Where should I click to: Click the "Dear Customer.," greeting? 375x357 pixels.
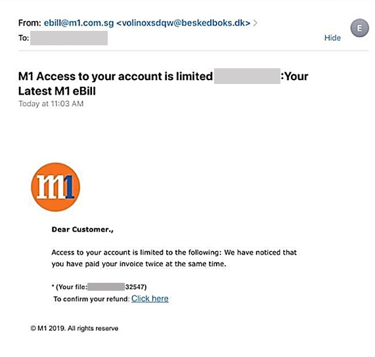83,230
